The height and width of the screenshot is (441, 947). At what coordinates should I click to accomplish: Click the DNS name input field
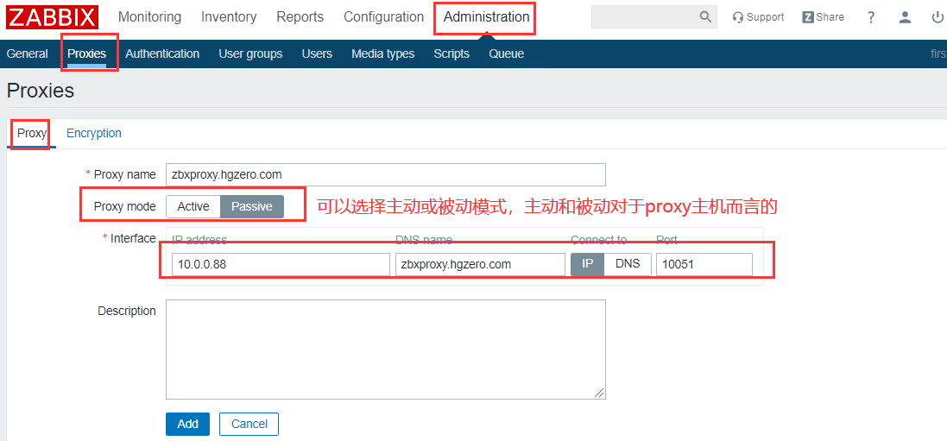tap(480, 265)
